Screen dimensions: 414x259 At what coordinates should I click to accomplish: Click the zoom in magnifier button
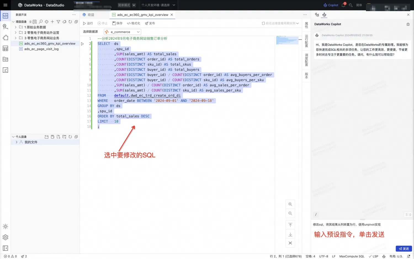pyautogui.click(x=290, y=204)
